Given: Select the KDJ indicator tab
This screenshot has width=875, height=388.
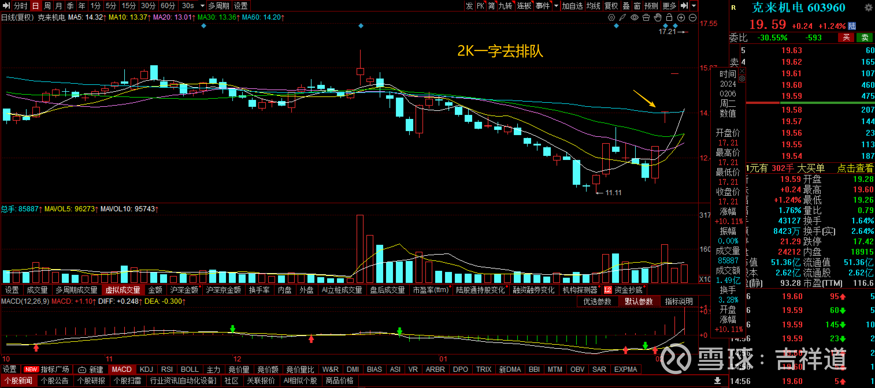Looking at the screenshot, I should click(147, 369).
